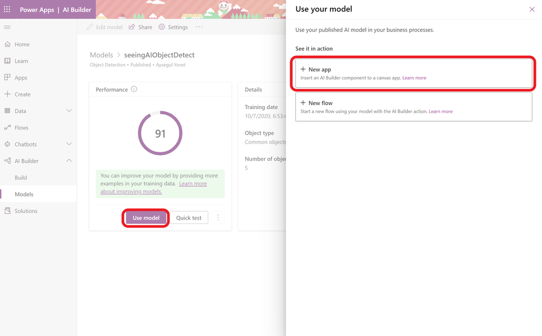Click the Home house icon

click(x=7, y=44)
